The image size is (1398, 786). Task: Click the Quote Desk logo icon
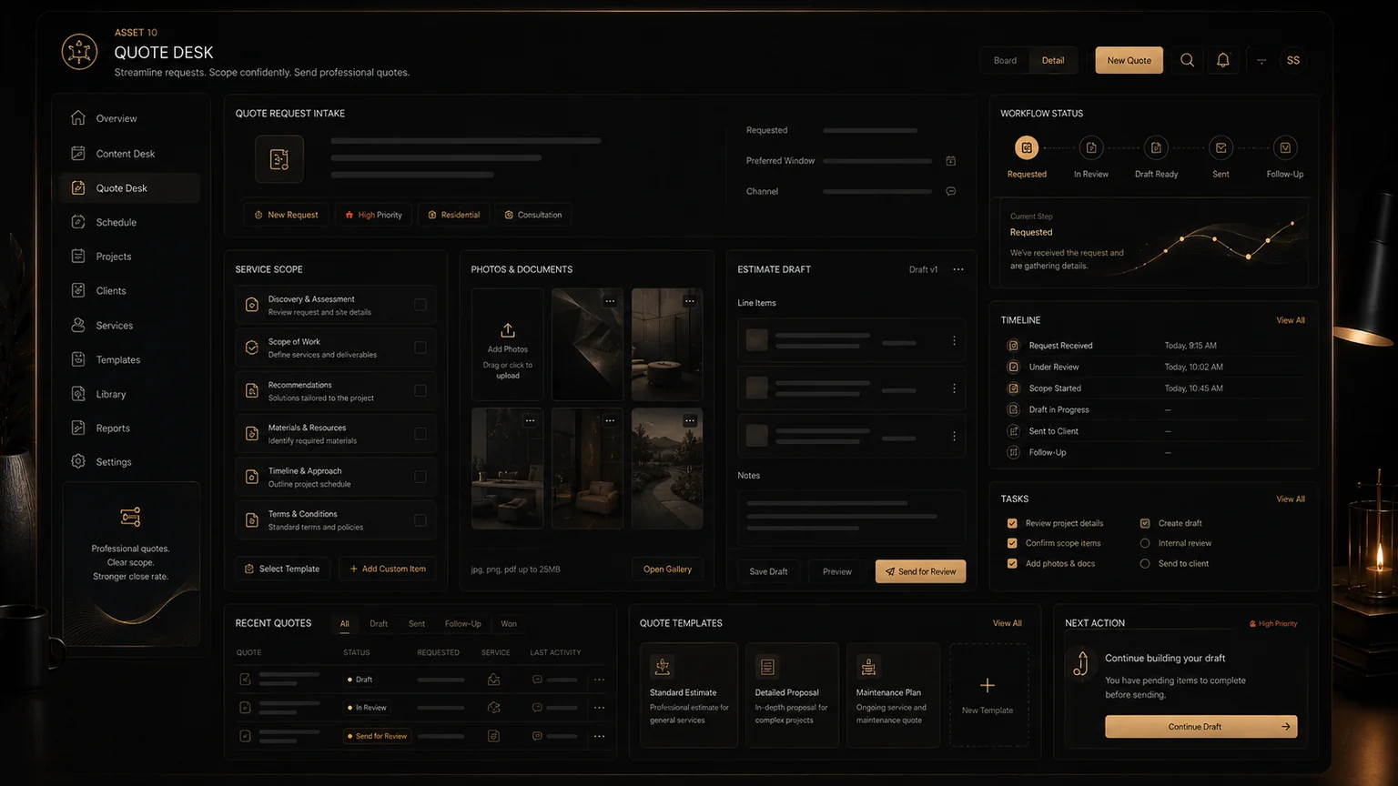(79, 52)
